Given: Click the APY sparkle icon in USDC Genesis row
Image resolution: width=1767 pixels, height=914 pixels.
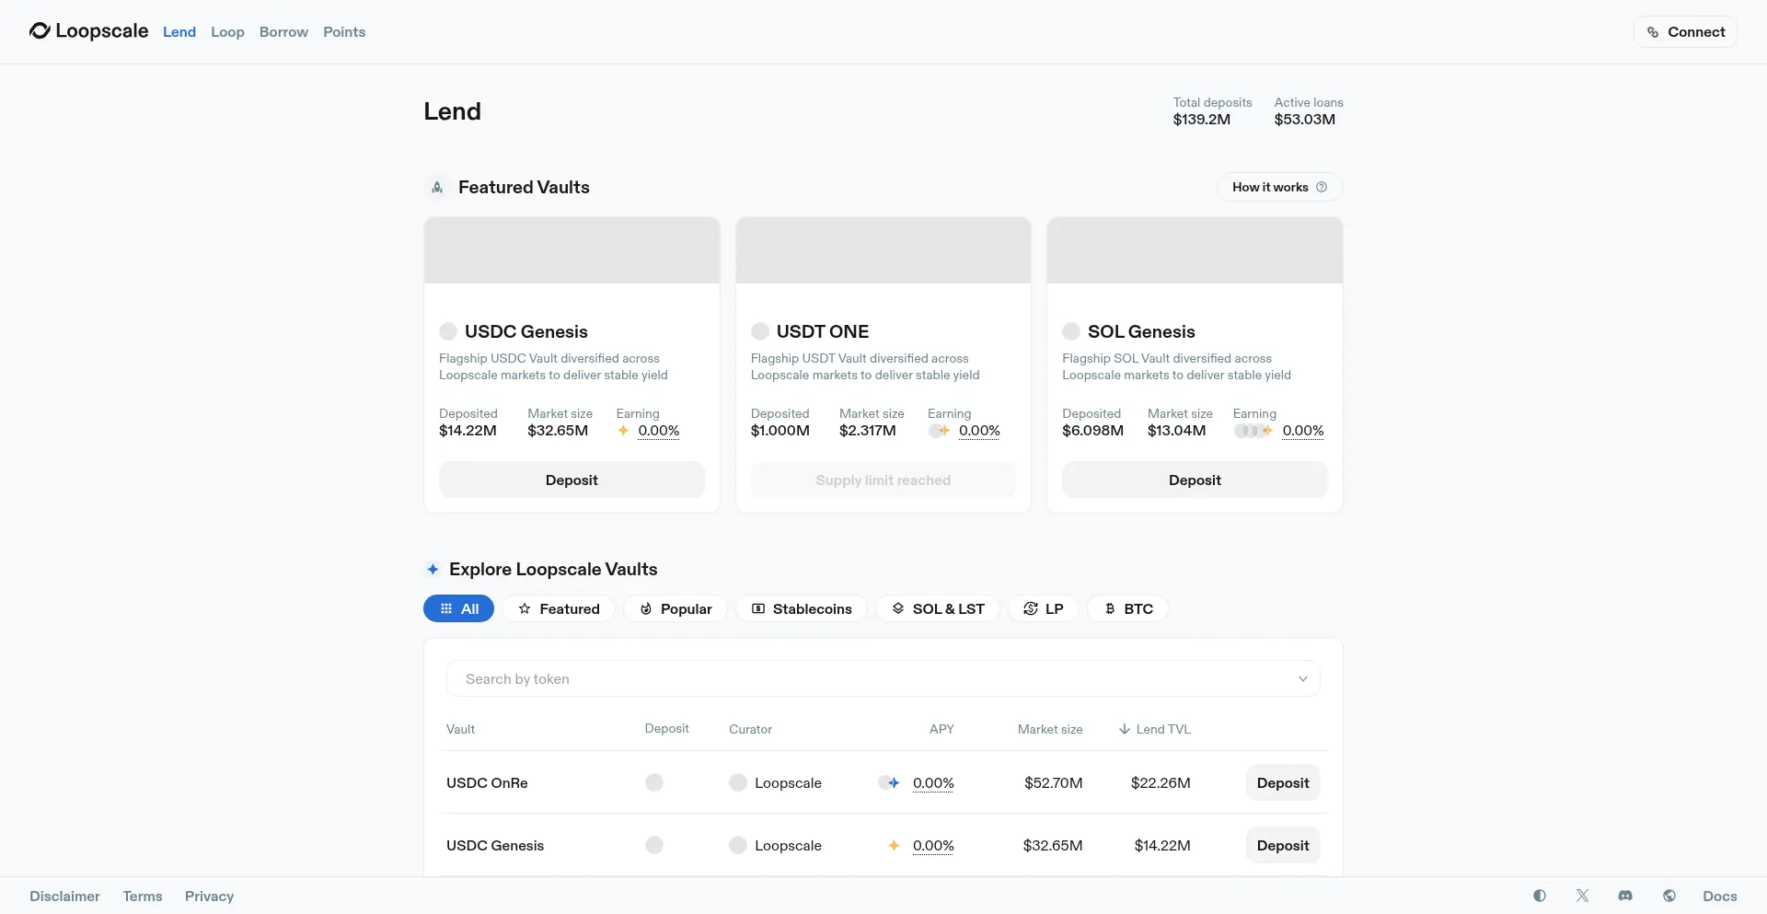Looking at the screenshot, I should (894, 845).
